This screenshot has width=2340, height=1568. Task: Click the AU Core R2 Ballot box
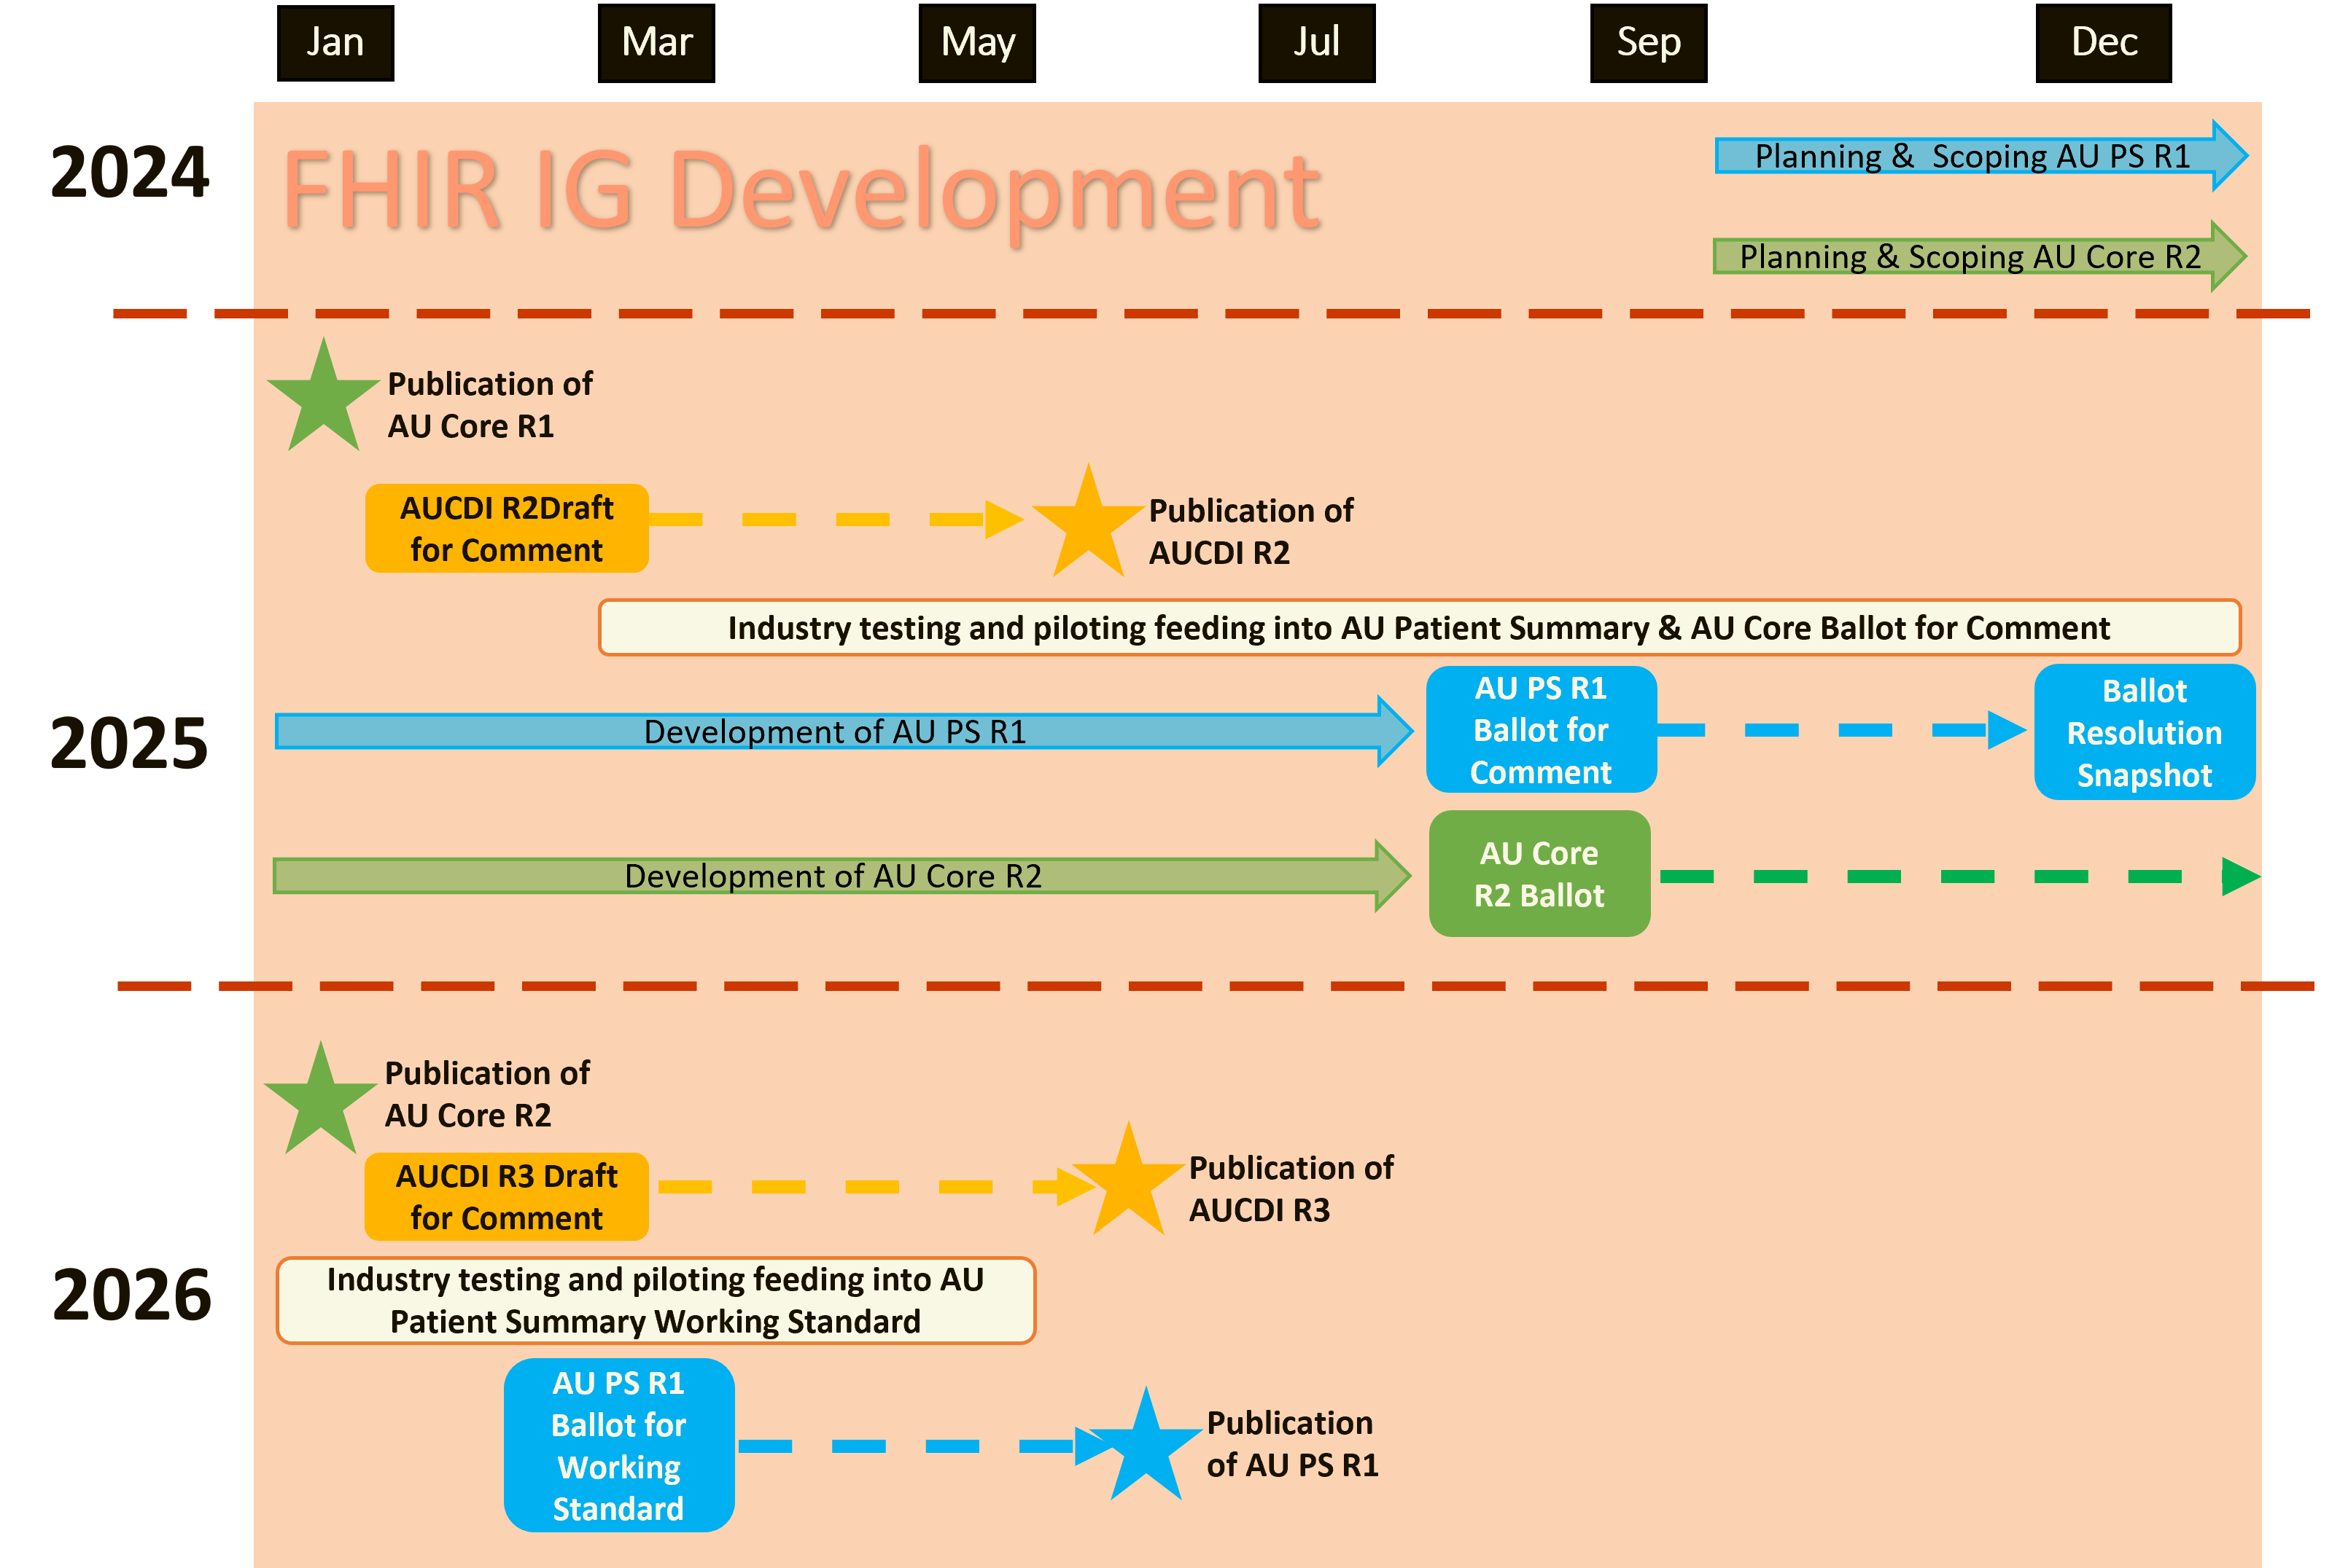(x=1539, y=874)
